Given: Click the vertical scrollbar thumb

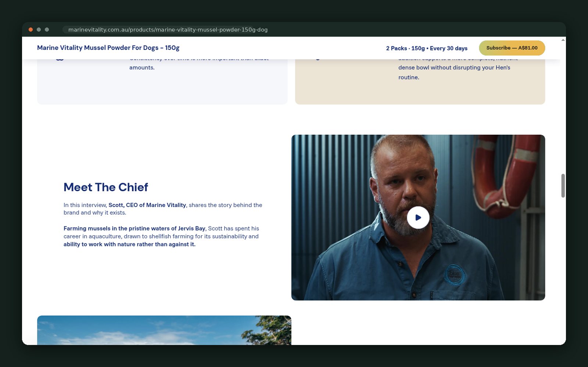Looking at the screenshot, I should coord(563,186).
